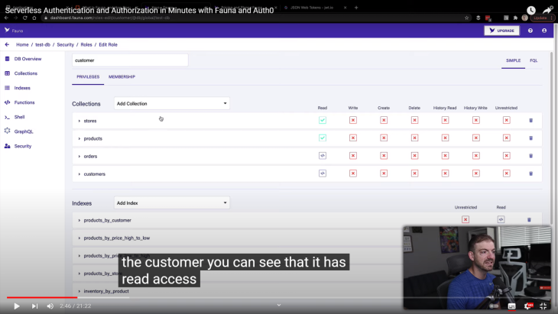Open Indexes in the sidebar

pyautogui.click(x=22, y=88)
